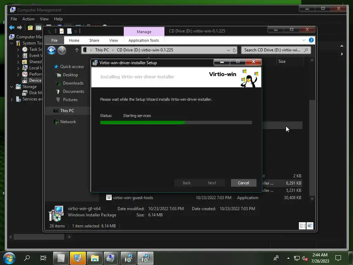Click the Size column header
The width and height of the screenshot is (353, 265).
click(282, 61)
